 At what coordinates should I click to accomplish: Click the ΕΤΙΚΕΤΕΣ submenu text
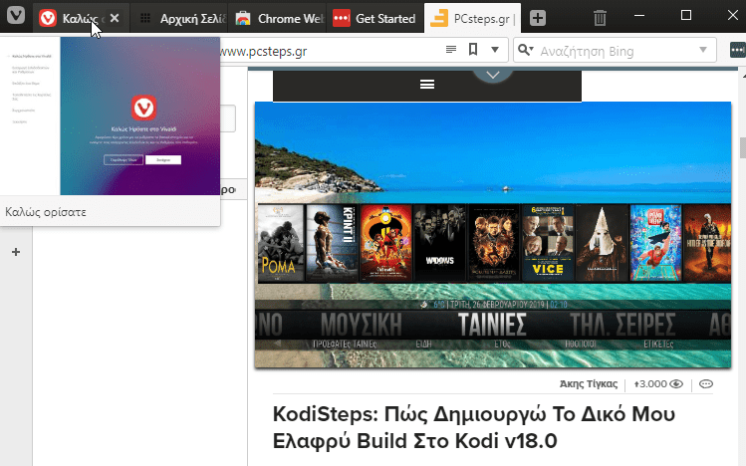[x=658, y=344]
